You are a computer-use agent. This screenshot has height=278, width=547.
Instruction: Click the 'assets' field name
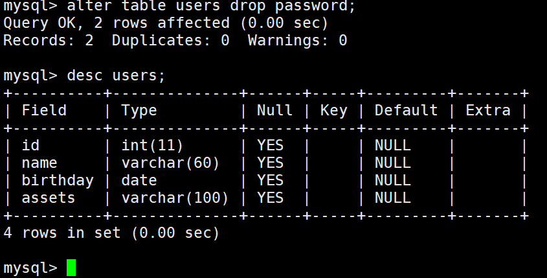[49, 198]
